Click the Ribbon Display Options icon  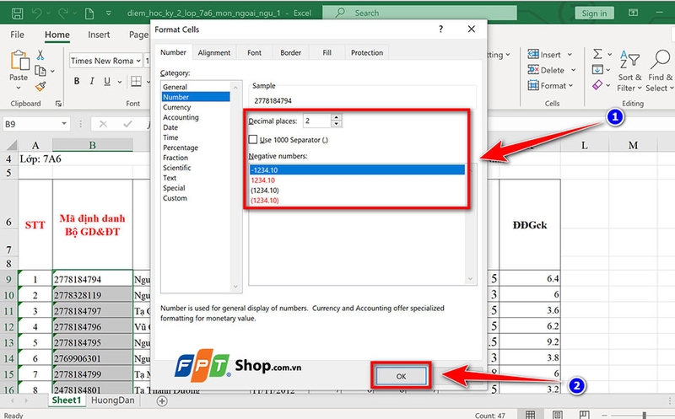(x=634, y=13)
